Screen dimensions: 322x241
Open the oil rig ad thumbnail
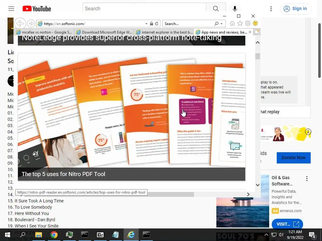point(242,212)
